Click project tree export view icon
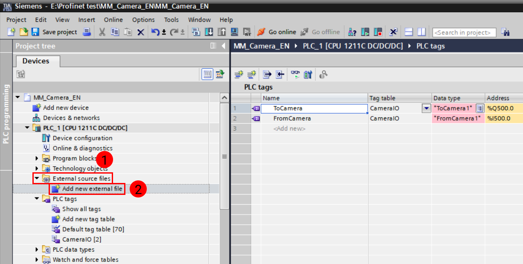Screen dimensions: 523x264 coord(219,74)
